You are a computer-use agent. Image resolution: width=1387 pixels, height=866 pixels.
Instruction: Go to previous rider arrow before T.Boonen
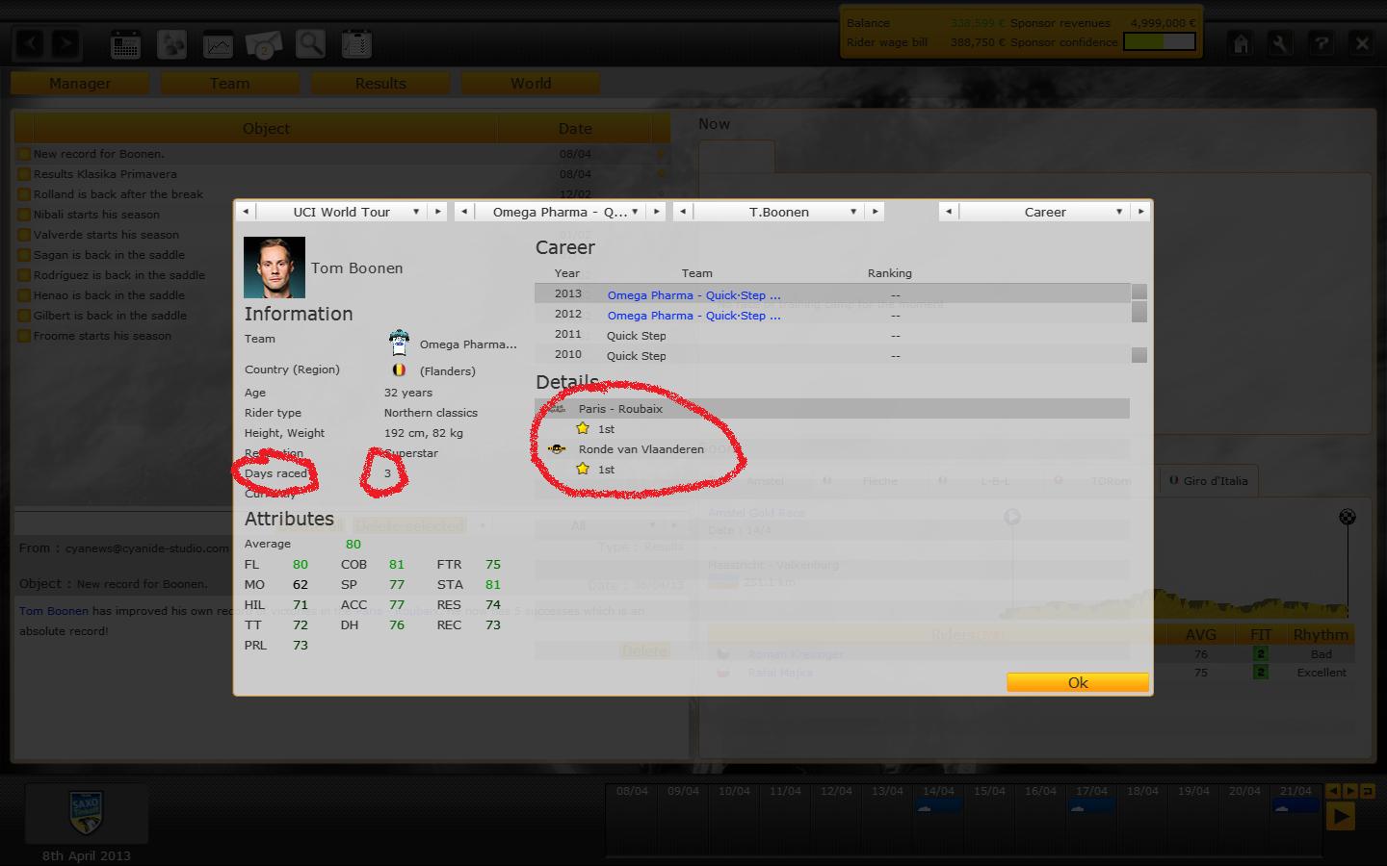tap(682, 212)
